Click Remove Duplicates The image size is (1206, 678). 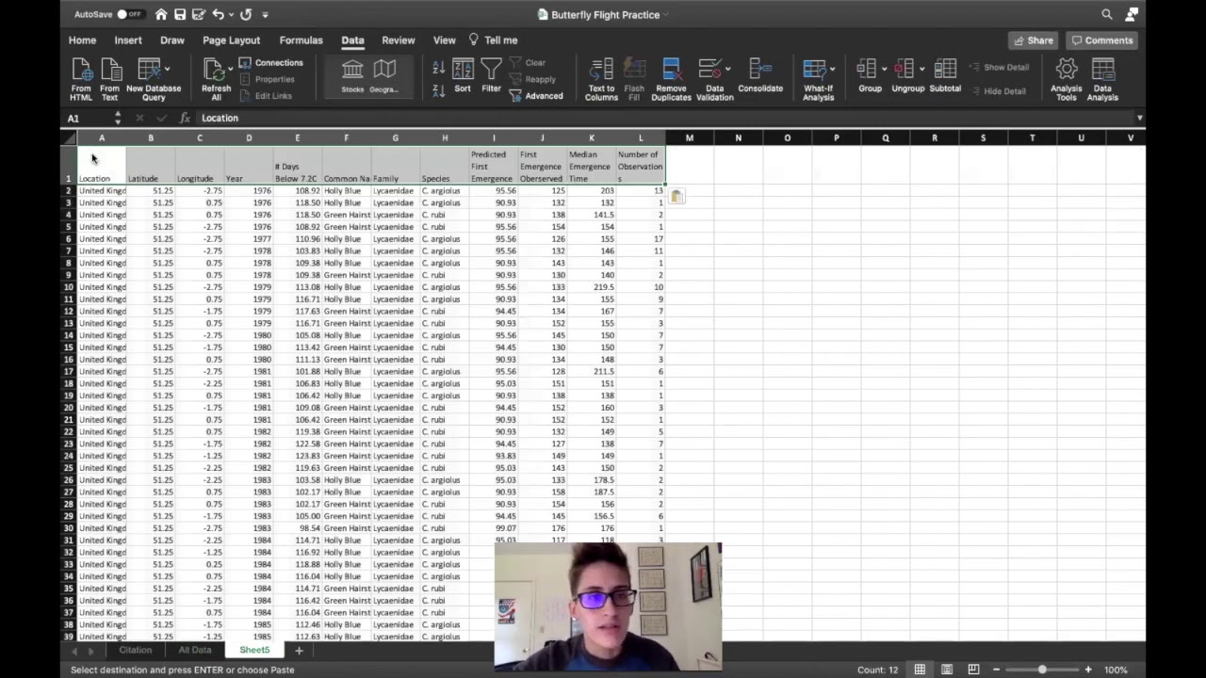671,79
